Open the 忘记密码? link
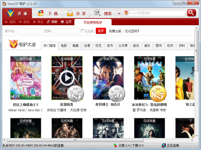Viewport: 201px width, 150px height. click(x=132, y=31)
